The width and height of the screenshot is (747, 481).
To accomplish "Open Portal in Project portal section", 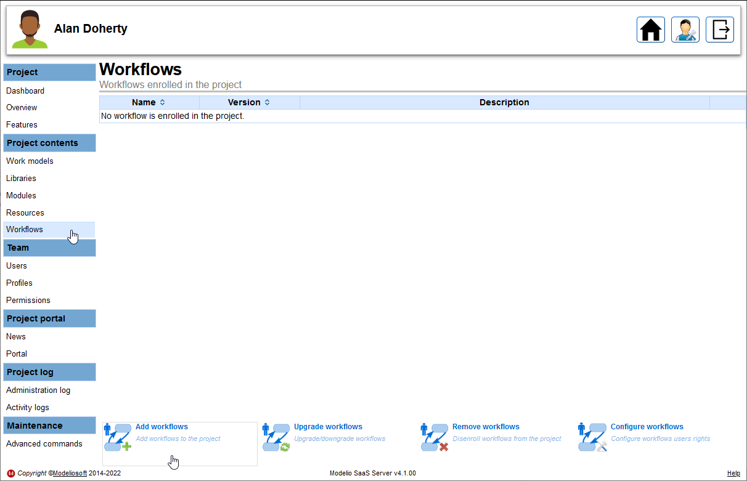I will point(17,354).
